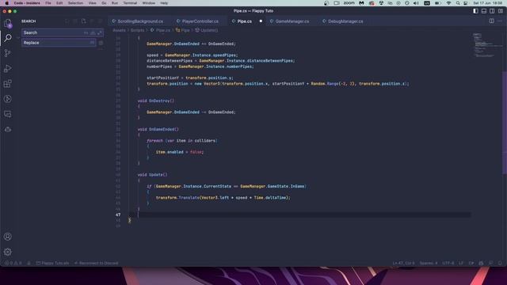Split the editor to the right
Viewport: 507px width, 285px height.
tap(491, 21)
